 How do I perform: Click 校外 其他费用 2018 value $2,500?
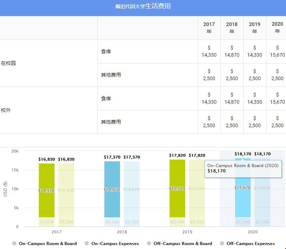(x=232, y=122)
